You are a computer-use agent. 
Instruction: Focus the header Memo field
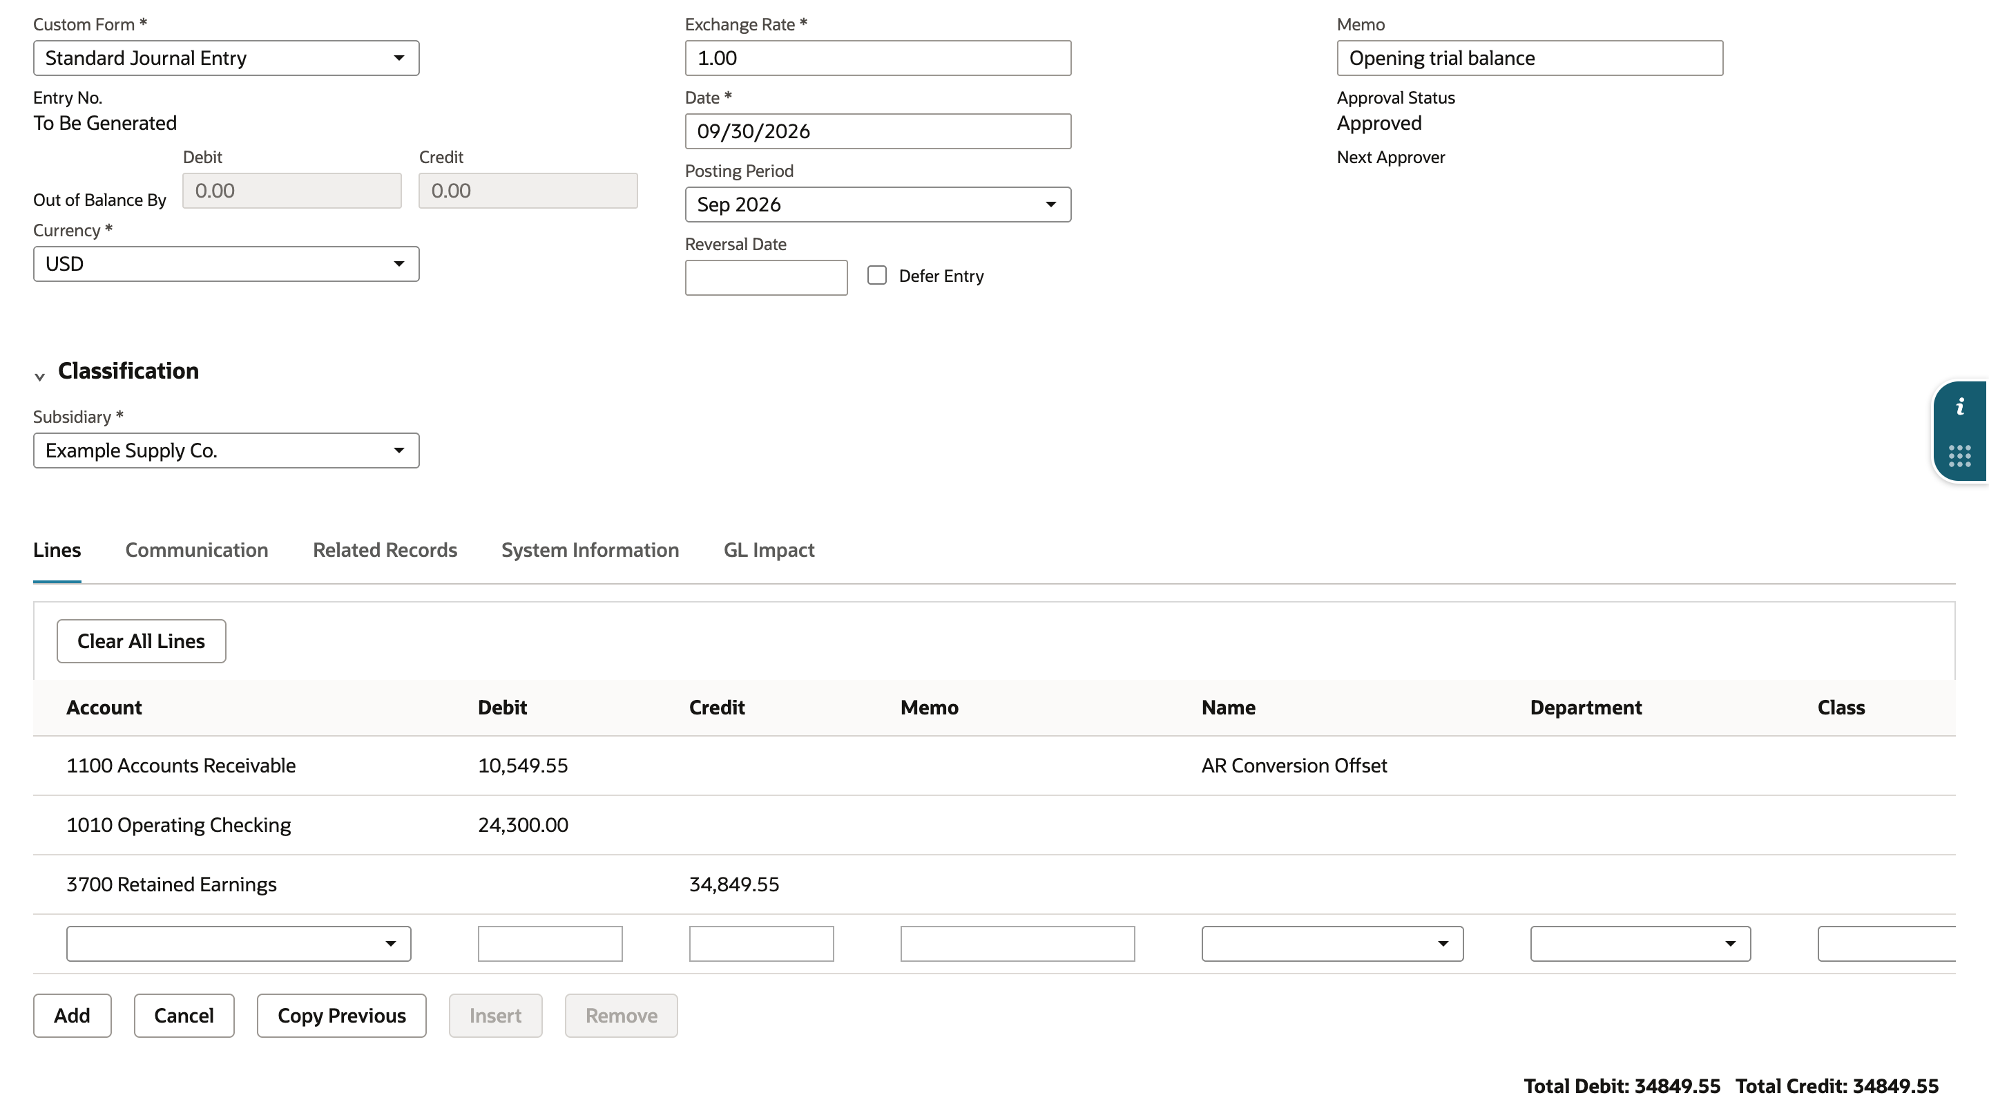1530,58
